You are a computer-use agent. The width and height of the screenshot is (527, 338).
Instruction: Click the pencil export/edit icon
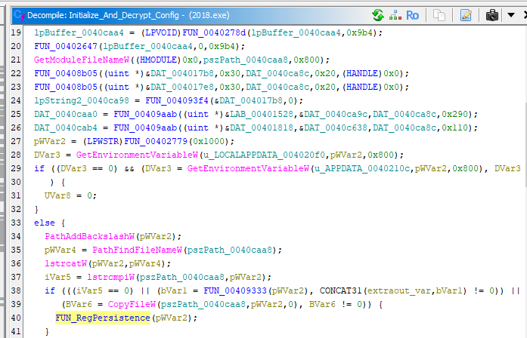click(466, 15)
